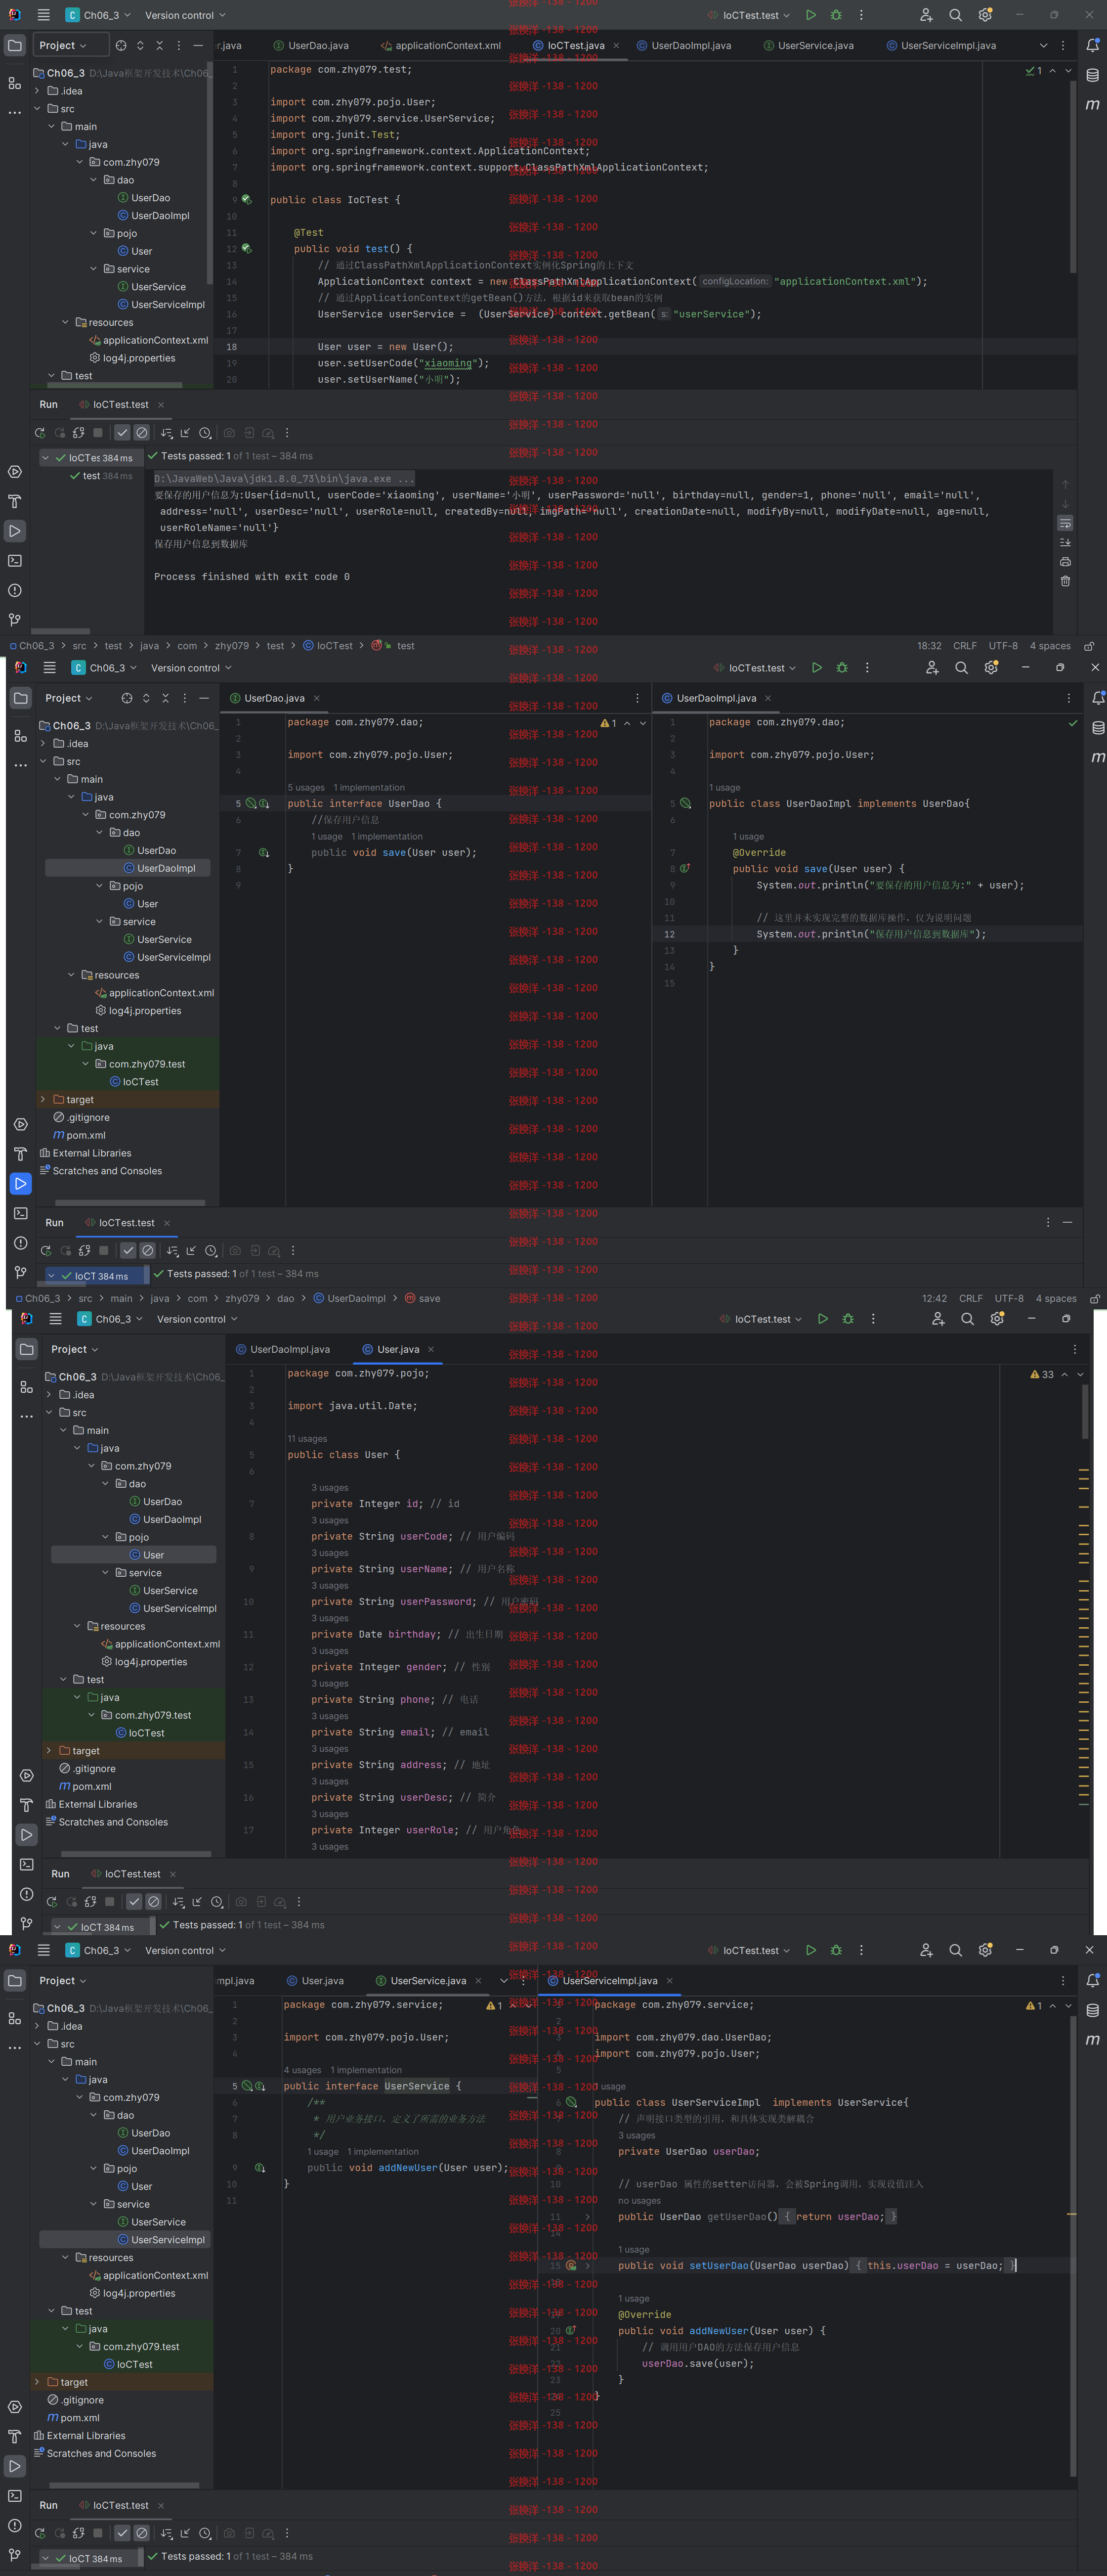Open tab list chevron beside UserServiceImpl.java tab

[1043, 45]
